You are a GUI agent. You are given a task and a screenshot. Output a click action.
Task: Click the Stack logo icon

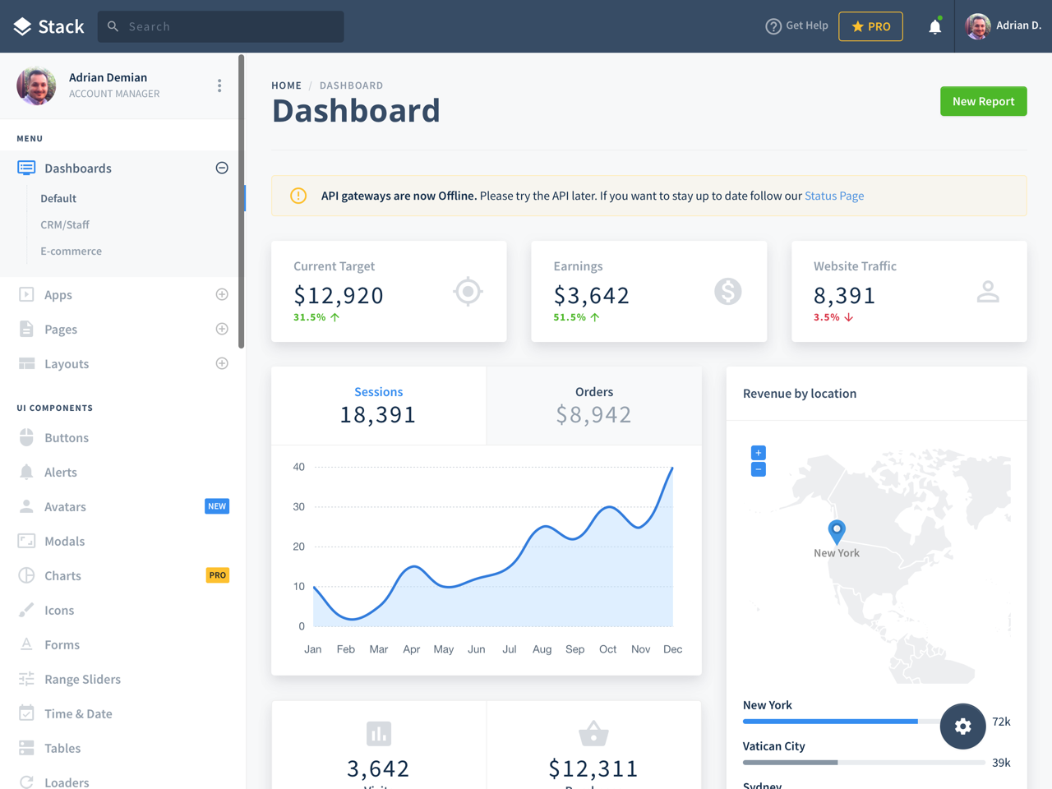click(x=22, y=27)
